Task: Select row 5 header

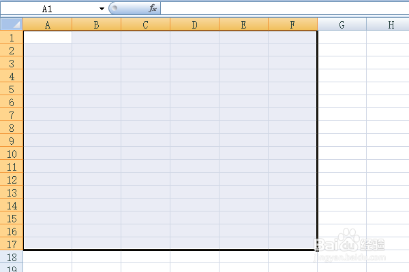Action: coord(12,89)
